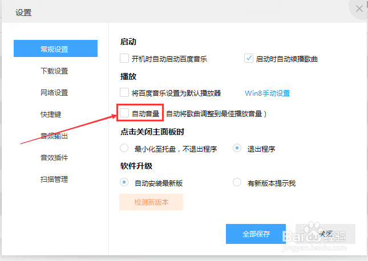The image size is (368, 261).
Task: Open 音效插件 settings
Action: pos(54,158)
